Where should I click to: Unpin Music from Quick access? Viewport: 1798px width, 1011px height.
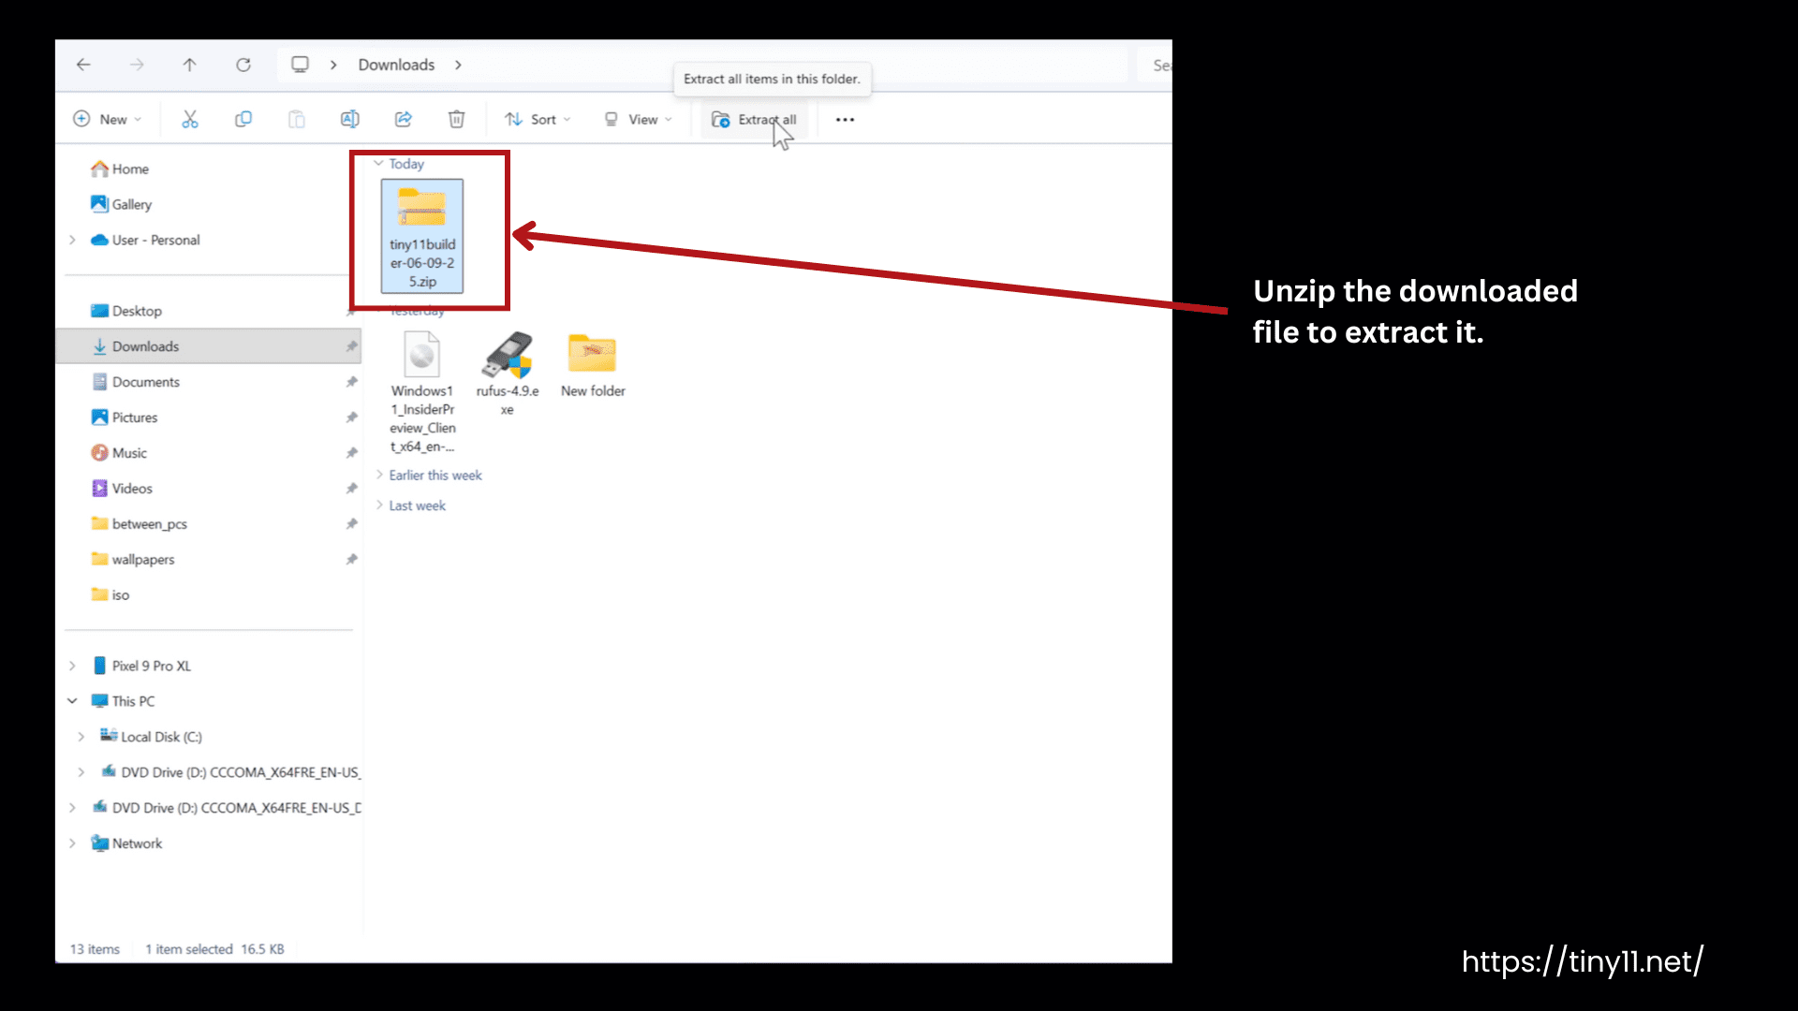(351, 452)
